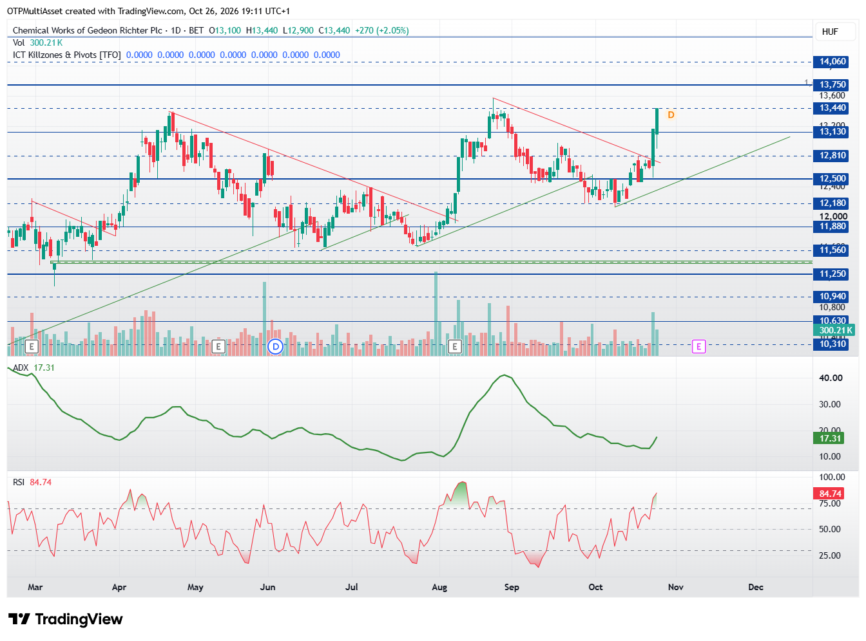Click the 12,500 price level label
Image resolution: width=866 pixels, height=641 pixels.
point(832,179)
